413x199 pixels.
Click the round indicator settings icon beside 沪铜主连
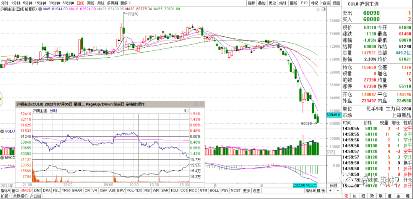click(40, 8)
